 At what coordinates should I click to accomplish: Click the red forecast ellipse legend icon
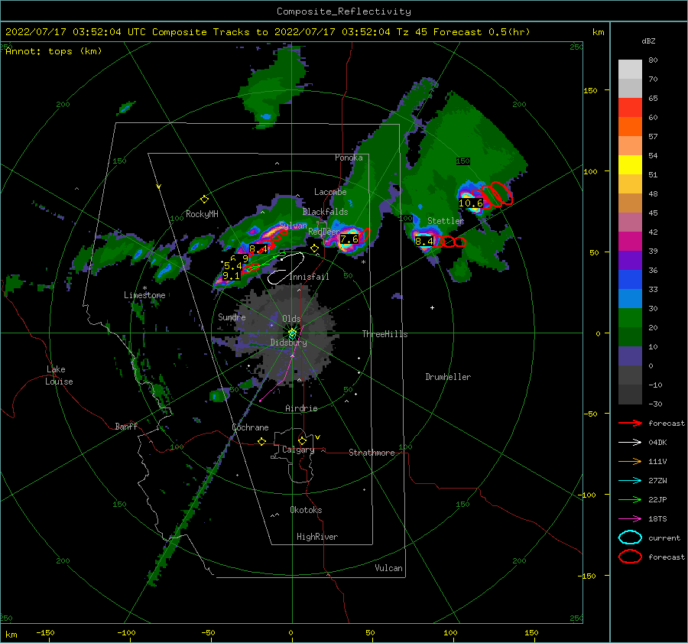tap(630, 557)
